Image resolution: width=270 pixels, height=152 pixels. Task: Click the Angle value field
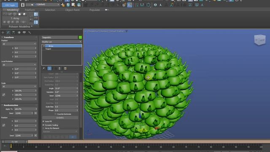pos(66,88)
